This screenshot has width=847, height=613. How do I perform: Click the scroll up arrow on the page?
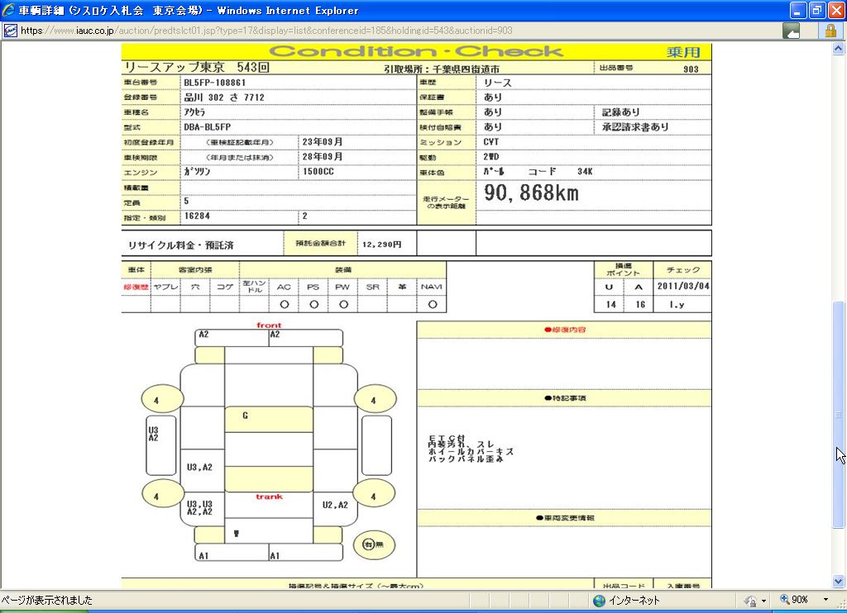pyautogui.click(x=839, y=49)
